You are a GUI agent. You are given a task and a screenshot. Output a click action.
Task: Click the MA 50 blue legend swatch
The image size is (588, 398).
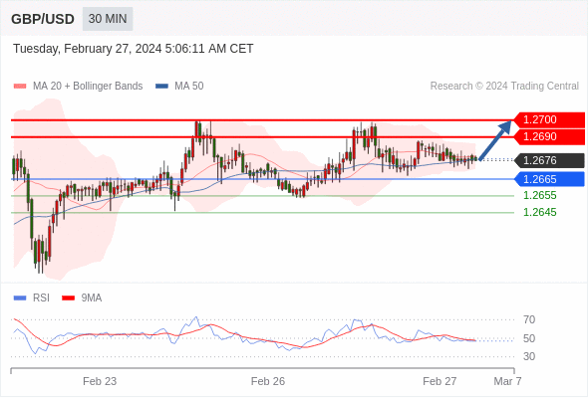[161, 87]
